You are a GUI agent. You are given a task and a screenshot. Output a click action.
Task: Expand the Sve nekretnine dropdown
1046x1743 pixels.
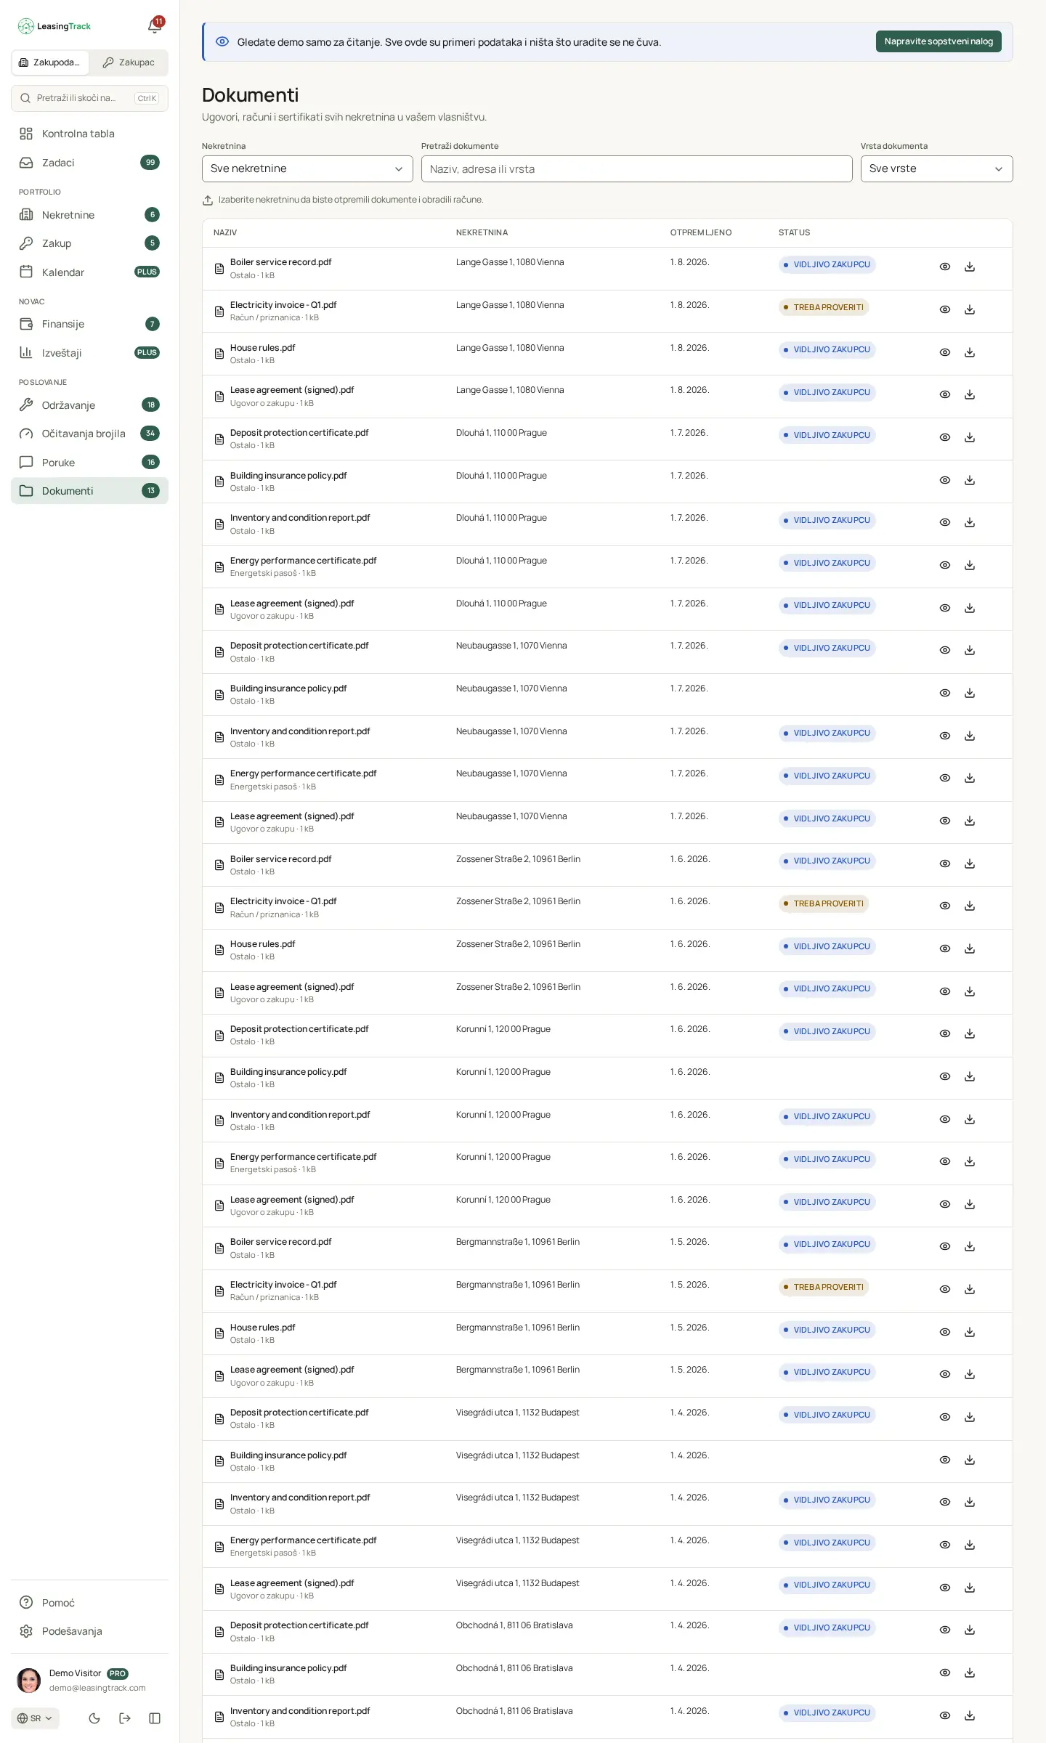point(307,168)
